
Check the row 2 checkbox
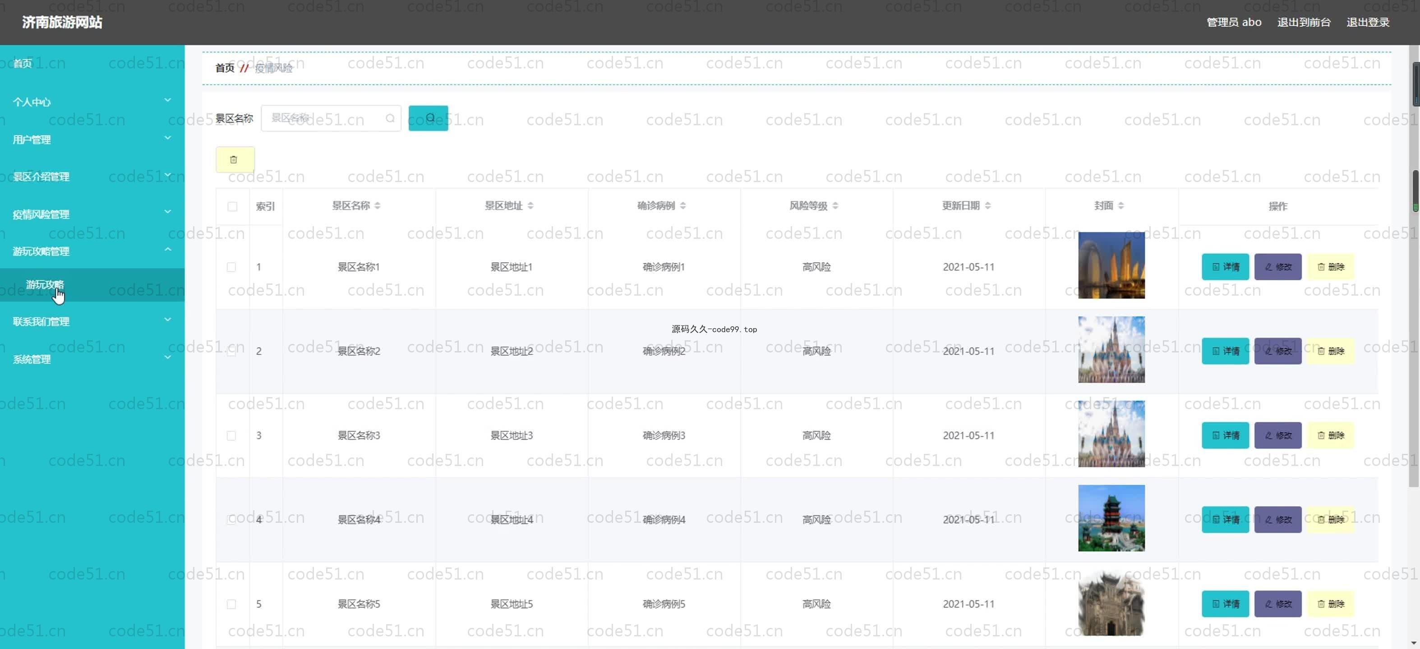pos(231,352)
